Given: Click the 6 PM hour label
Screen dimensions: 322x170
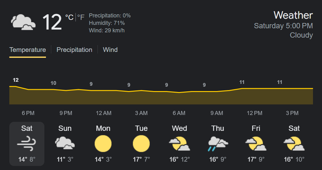Looking at the screenshot, I should [x=28, y=113].
